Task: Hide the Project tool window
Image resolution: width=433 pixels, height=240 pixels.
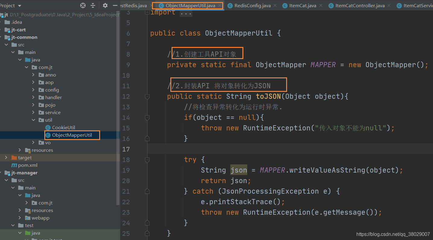Action: click(115, 5)
